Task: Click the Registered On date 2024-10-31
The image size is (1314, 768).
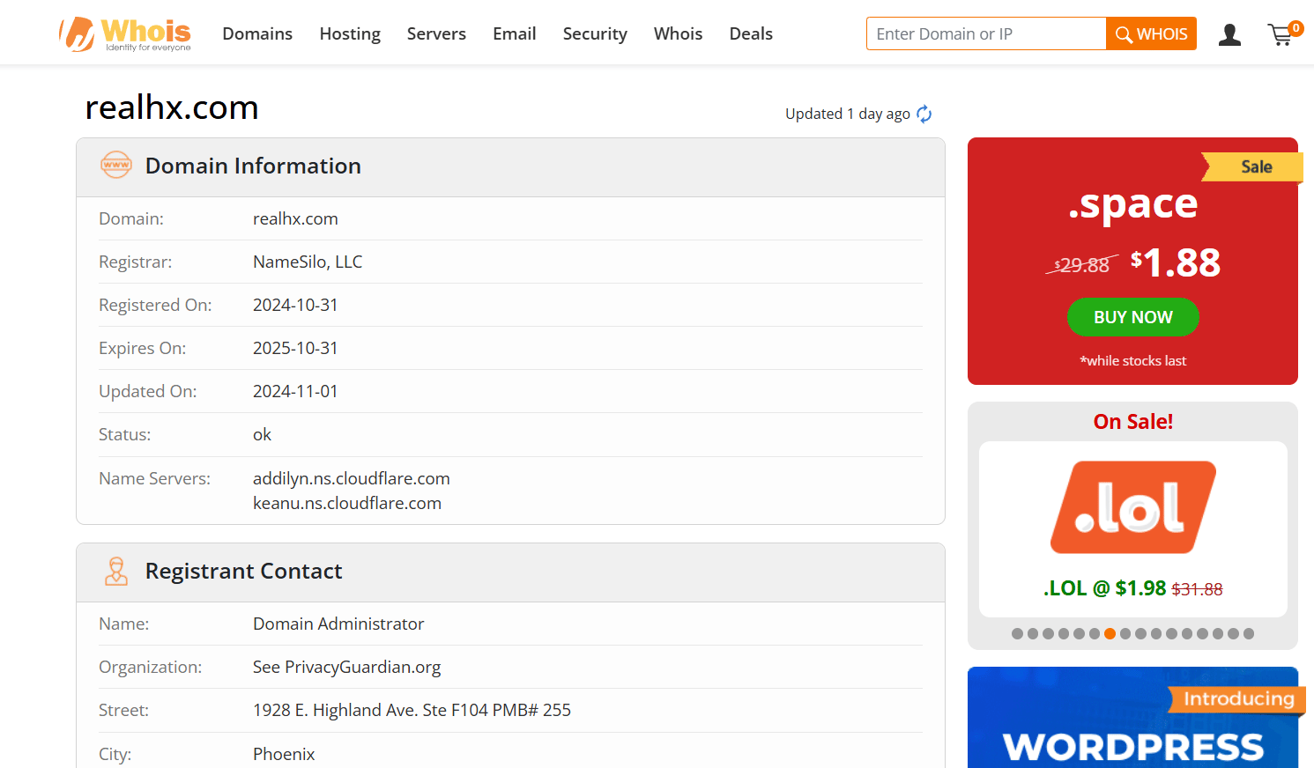Action: [x=295, y=305]
